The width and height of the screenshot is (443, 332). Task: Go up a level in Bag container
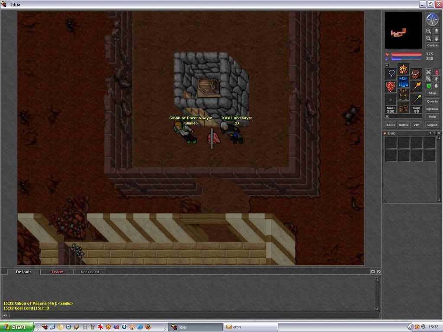[x=430, y=133]
